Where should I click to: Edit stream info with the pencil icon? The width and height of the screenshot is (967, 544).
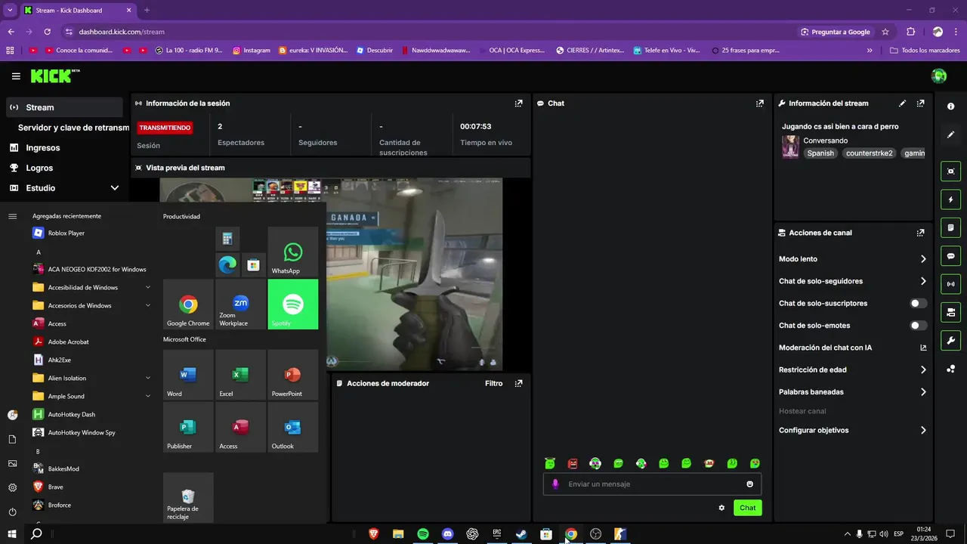902,104
